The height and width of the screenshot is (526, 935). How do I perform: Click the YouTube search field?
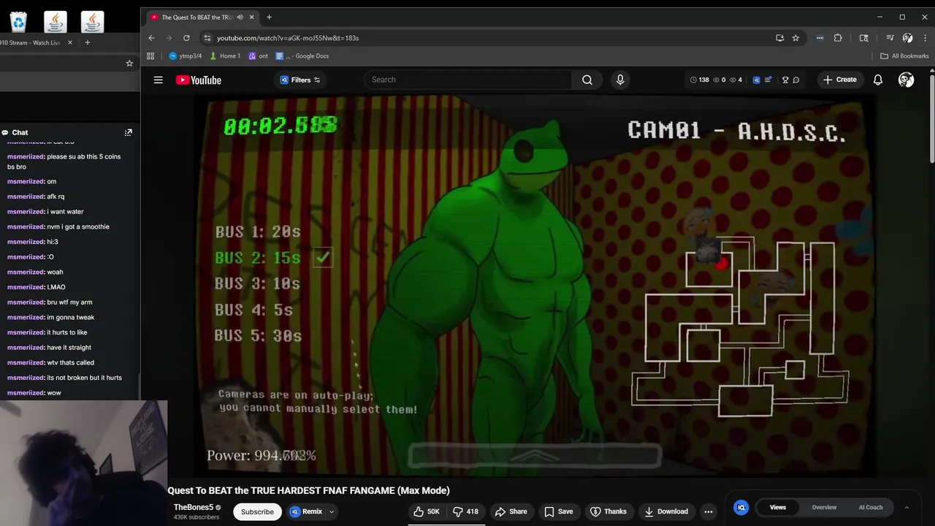(x=467, y=80)
